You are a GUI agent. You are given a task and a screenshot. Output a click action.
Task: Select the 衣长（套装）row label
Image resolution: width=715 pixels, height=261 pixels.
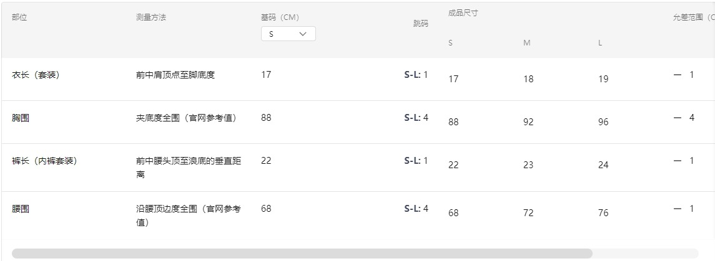coord(36,75)
